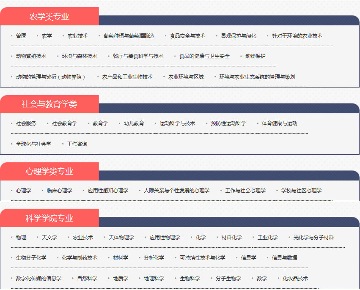
Task: Open 心理学 in psychology list
Action: [23, 191]
